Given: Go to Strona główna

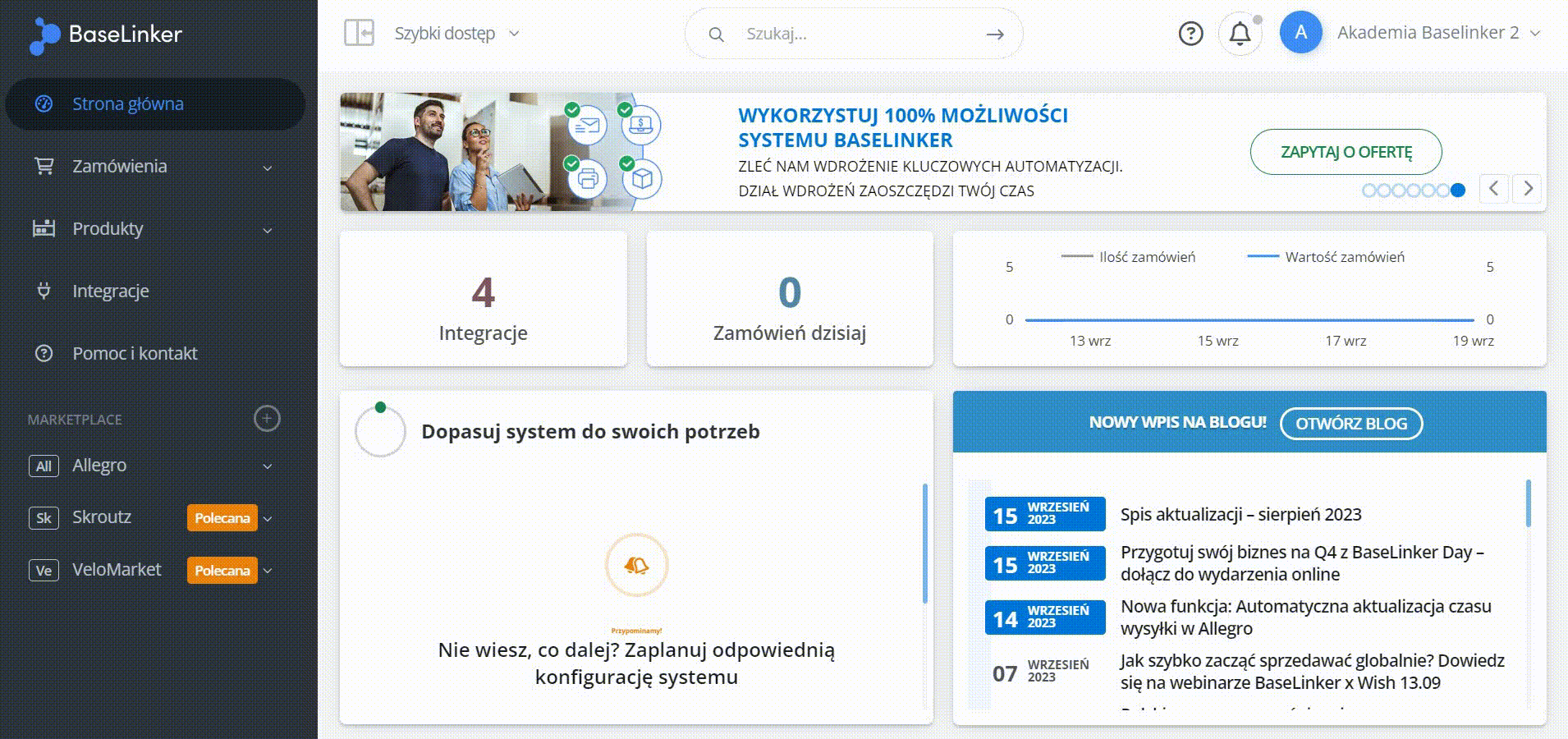Looking at the screenshot, I should (155, 104).
